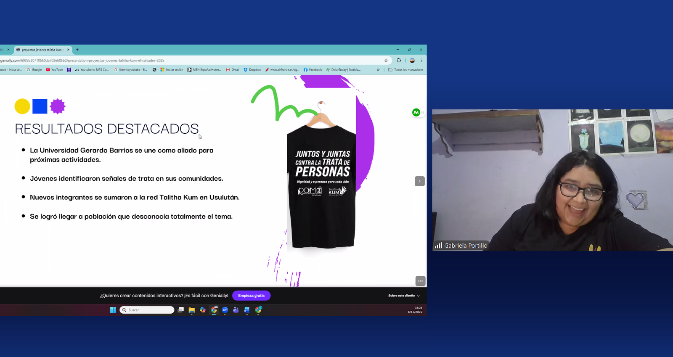Go to the next Genially slide arrow
Viewport: 673px width, 357px height.
pyautogui.click(x=419, y=181)
